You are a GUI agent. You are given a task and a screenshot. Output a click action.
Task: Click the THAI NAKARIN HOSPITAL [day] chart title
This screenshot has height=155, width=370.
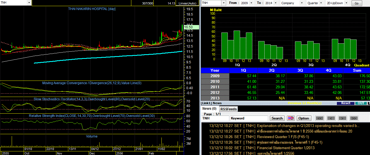pyautogui.click(x=92, y=9)
